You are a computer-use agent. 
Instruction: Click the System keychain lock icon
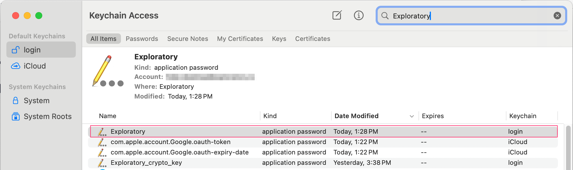pos(16,101)
